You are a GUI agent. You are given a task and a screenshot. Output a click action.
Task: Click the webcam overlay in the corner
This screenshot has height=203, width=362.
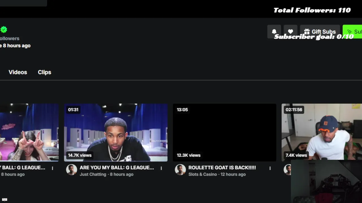point(326,181)
